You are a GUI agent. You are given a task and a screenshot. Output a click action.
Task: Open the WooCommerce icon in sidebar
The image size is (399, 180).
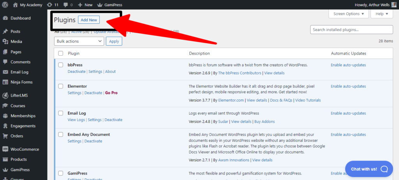[x=5, y=149]
